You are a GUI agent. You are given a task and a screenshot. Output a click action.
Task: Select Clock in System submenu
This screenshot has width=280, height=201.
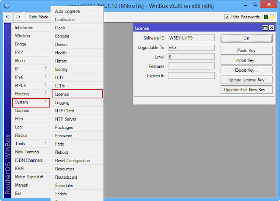[77, 28]
